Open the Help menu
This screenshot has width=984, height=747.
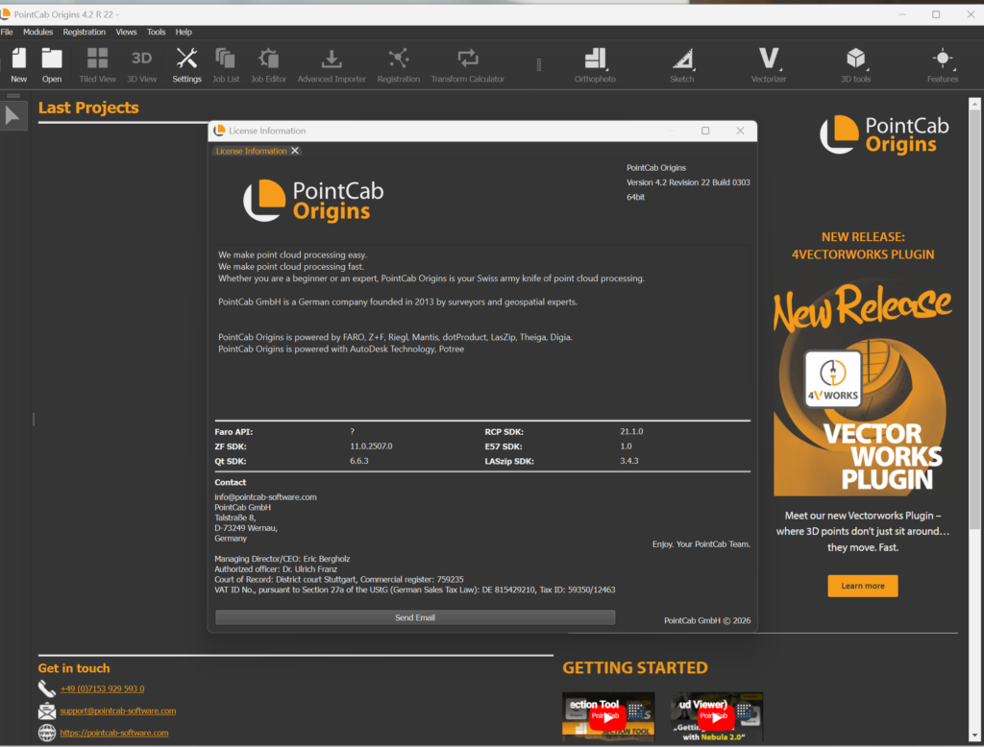[184, 32]
